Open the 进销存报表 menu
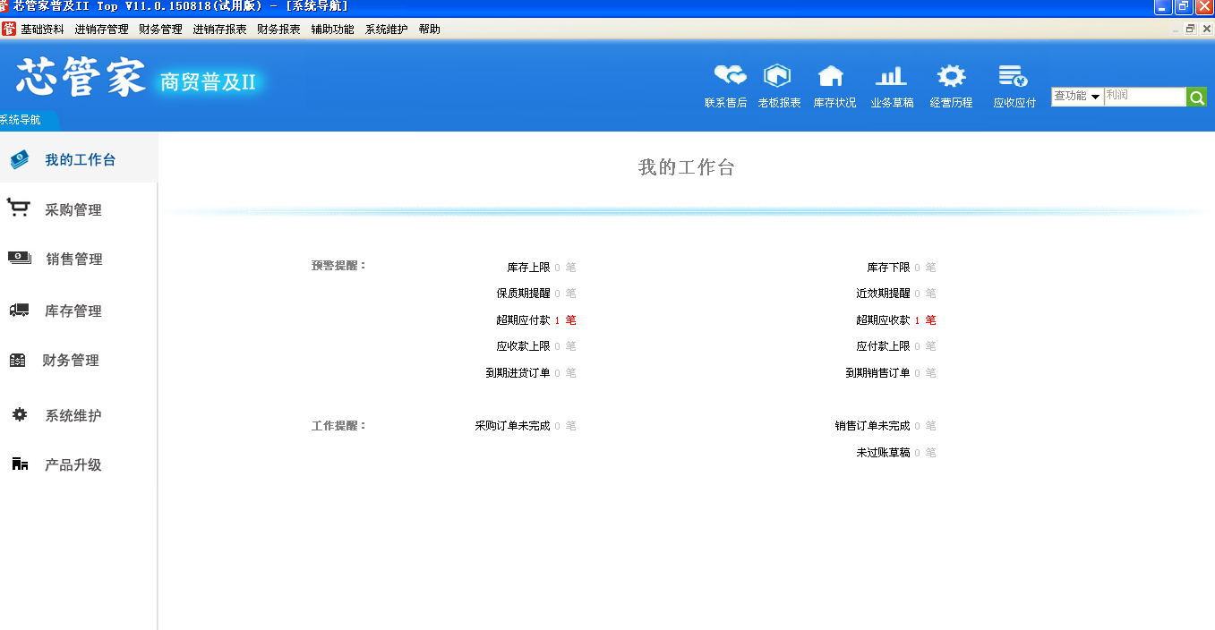Screen dimensions: 1215x630 pyautogui.click(x=219, y=30)
